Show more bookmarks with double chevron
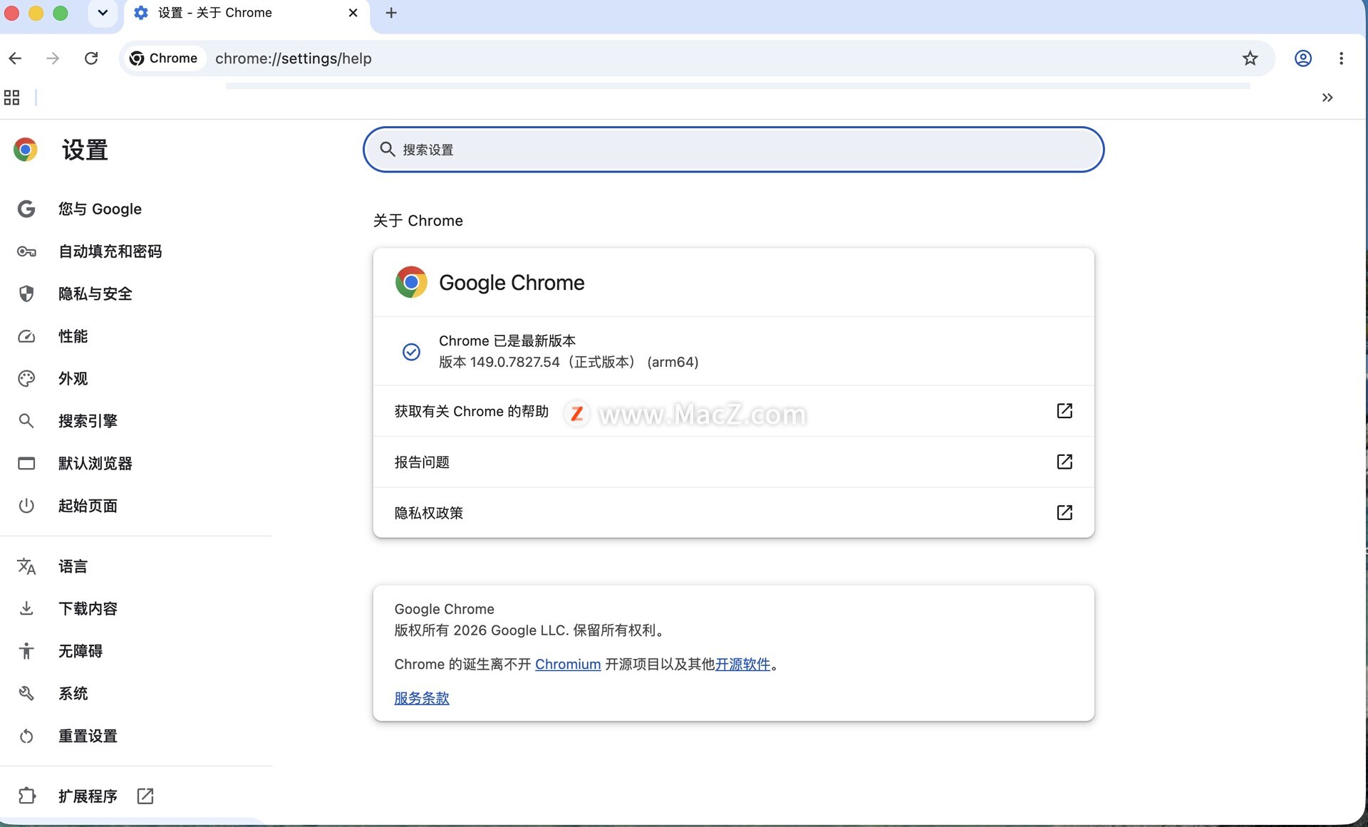The width and height of the screenshot is (1368, 827). tap(1327, 98)
